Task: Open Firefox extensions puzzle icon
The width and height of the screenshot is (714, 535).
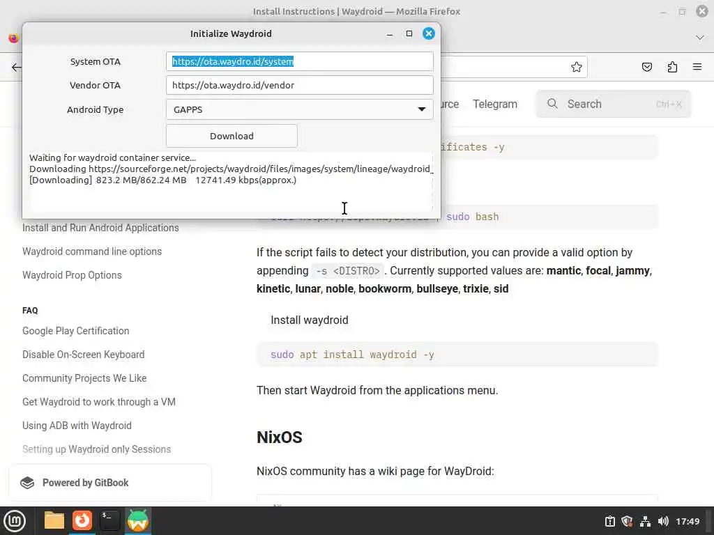Action: [672, 67]
